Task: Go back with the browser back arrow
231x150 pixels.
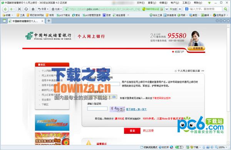Action: click(5, 9)
